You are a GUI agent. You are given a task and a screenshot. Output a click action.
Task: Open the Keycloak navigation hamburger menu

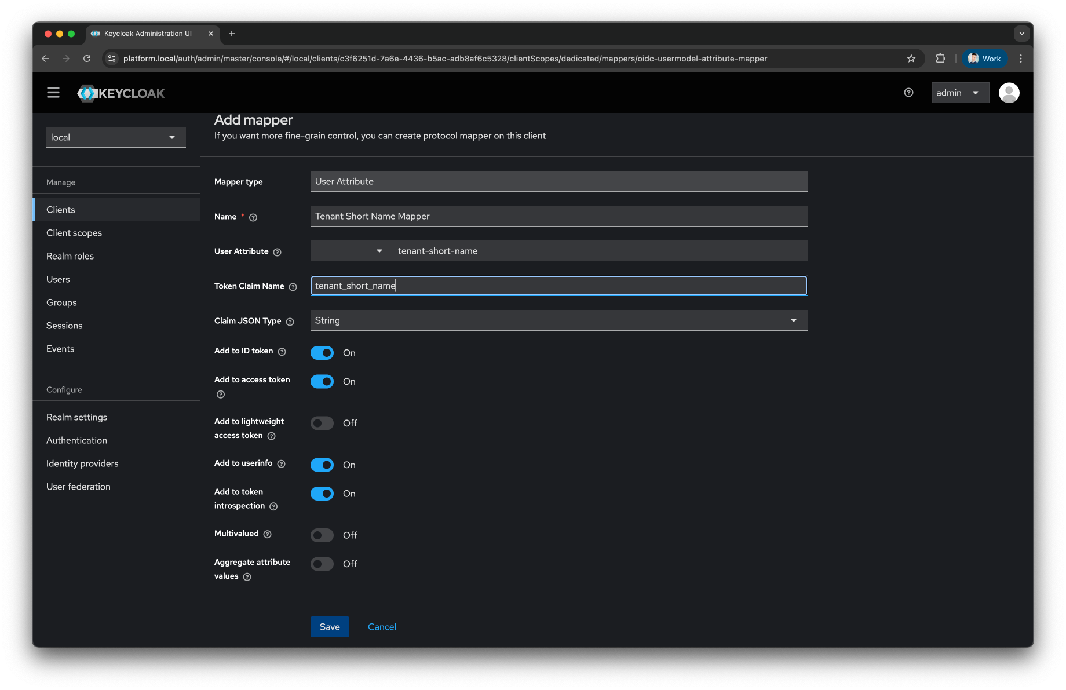53,92
